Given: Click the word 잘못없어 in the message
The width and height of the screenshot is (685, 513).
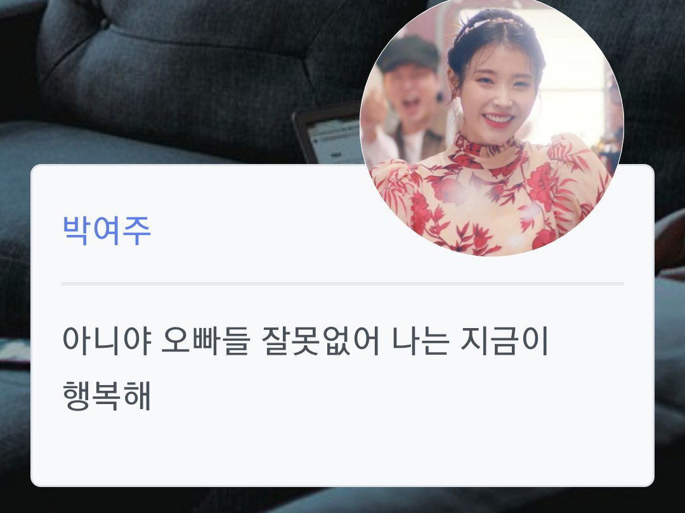Looking at the screenshot, I should tap(320, 341).
